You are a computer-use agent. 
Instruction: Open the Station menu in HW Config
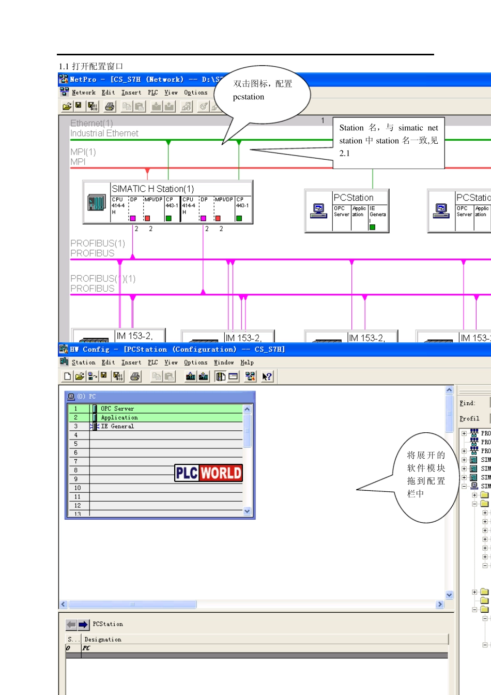point(83,362)
